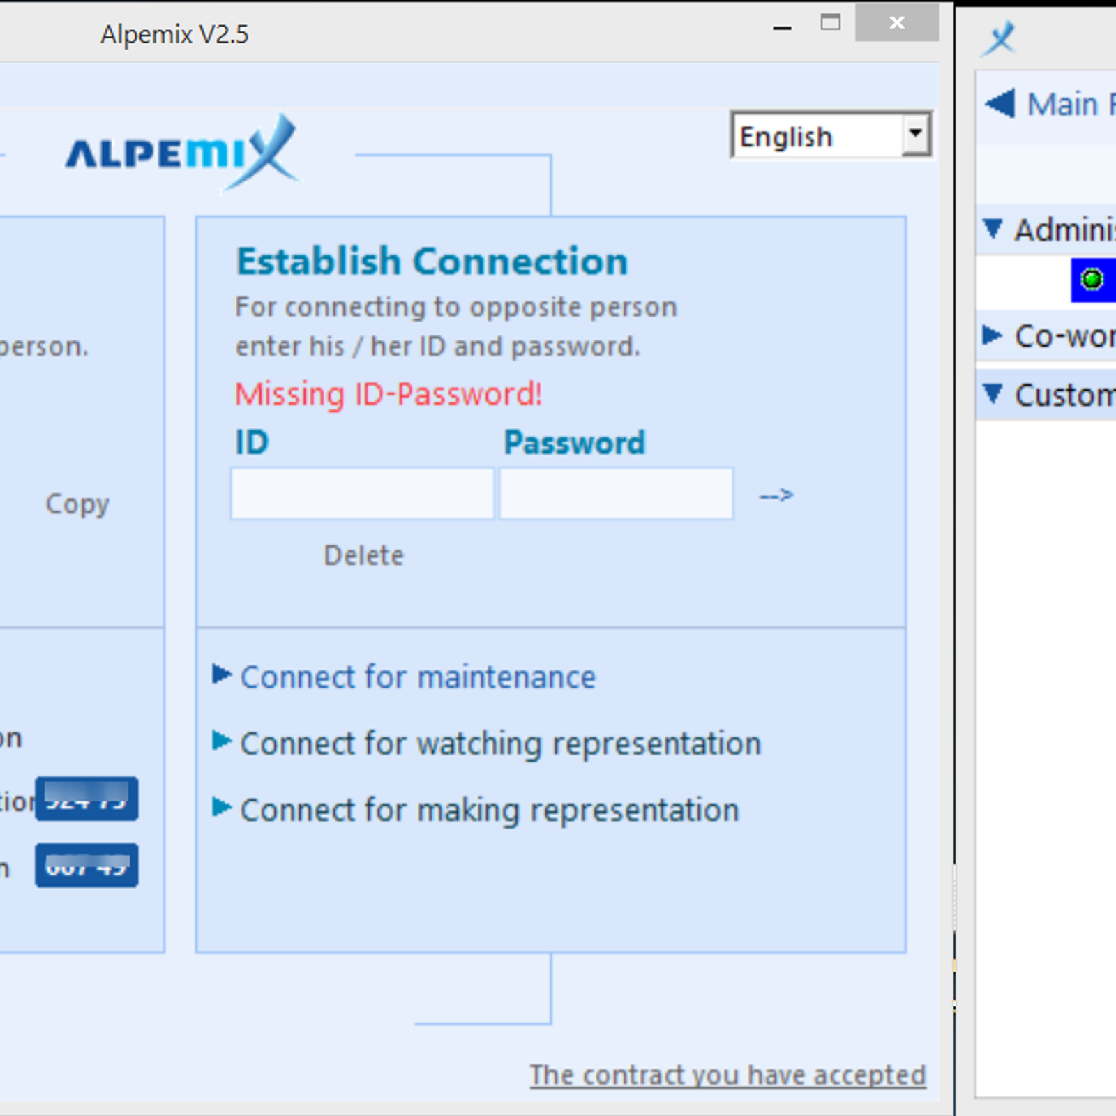Click the connect arrow button
This screenshot has width=1116, height=1116.
point(776,495)
